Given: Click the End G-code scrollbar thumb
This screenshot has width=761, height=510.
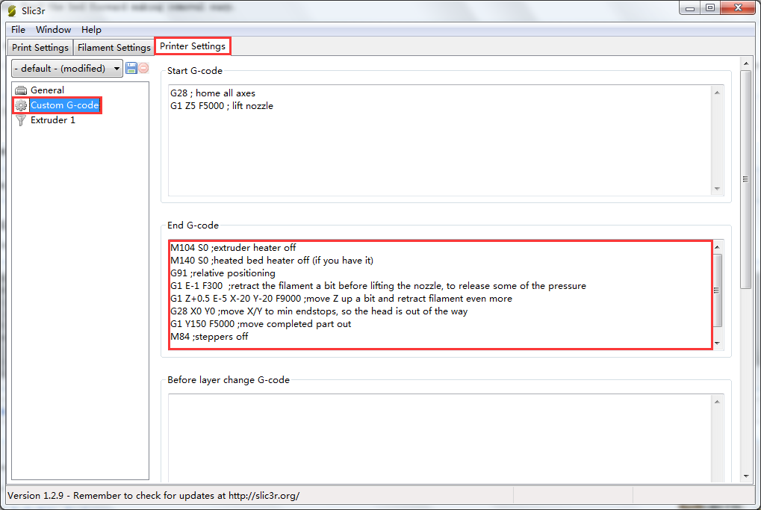Looking at the screenshot, I should pos(718,290).
